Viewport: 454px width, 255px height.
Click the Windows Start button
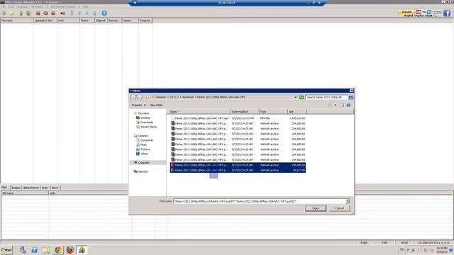(x=6, y=250)
